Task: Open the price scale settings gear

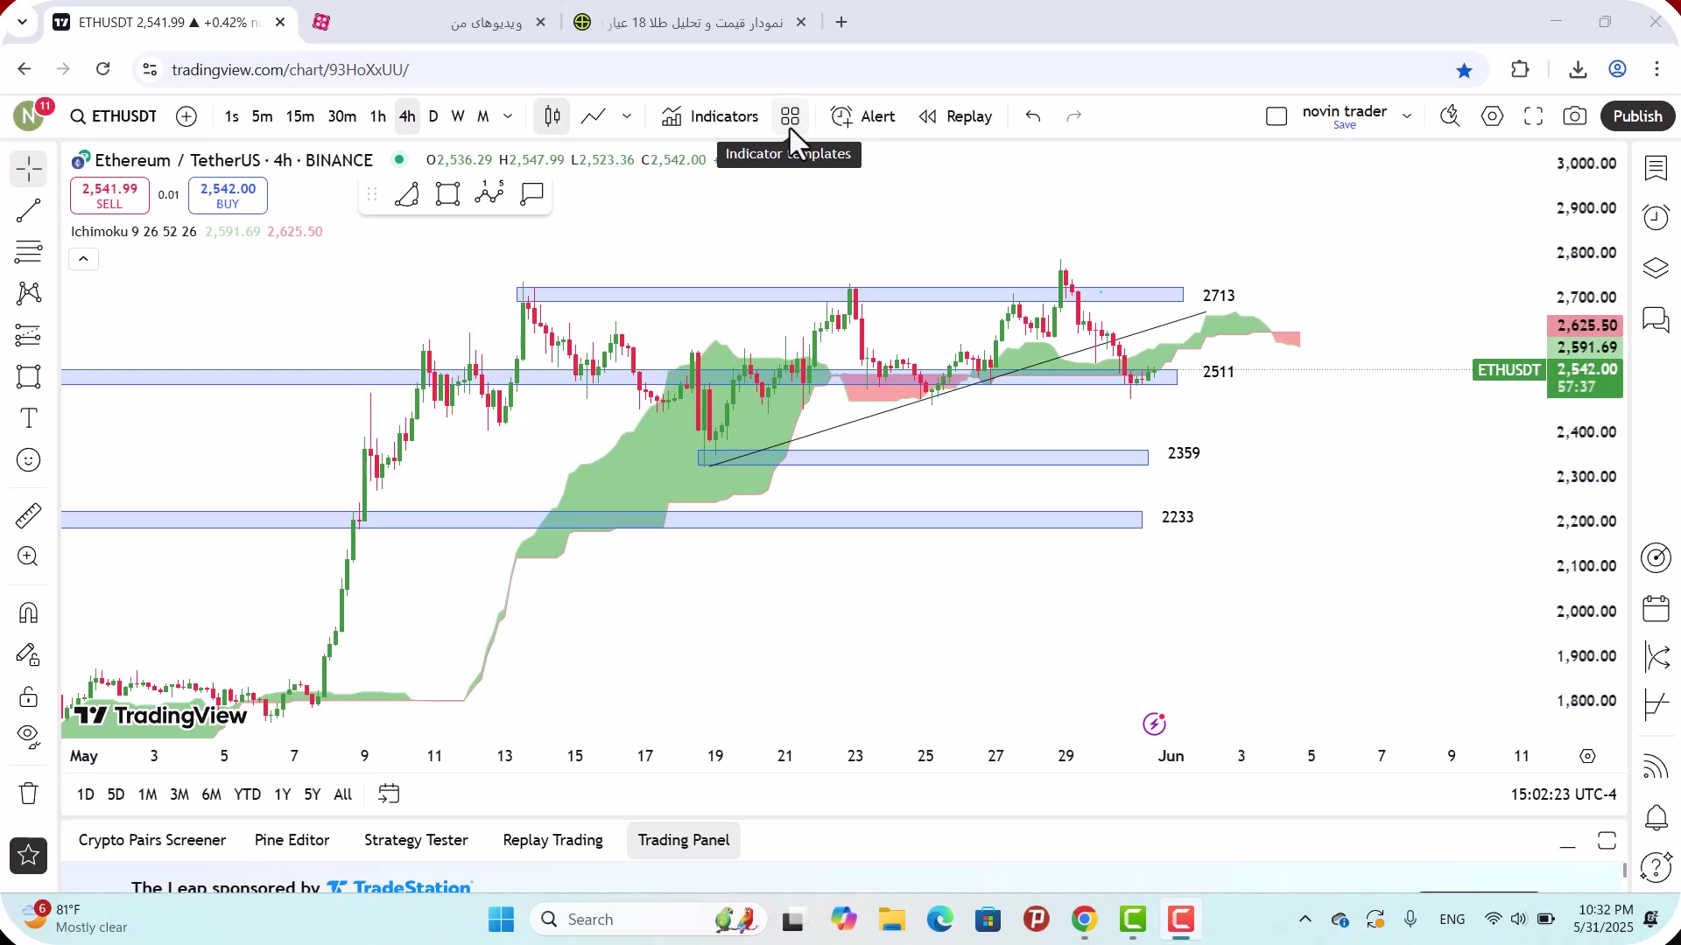Action: pos(1587,756)
